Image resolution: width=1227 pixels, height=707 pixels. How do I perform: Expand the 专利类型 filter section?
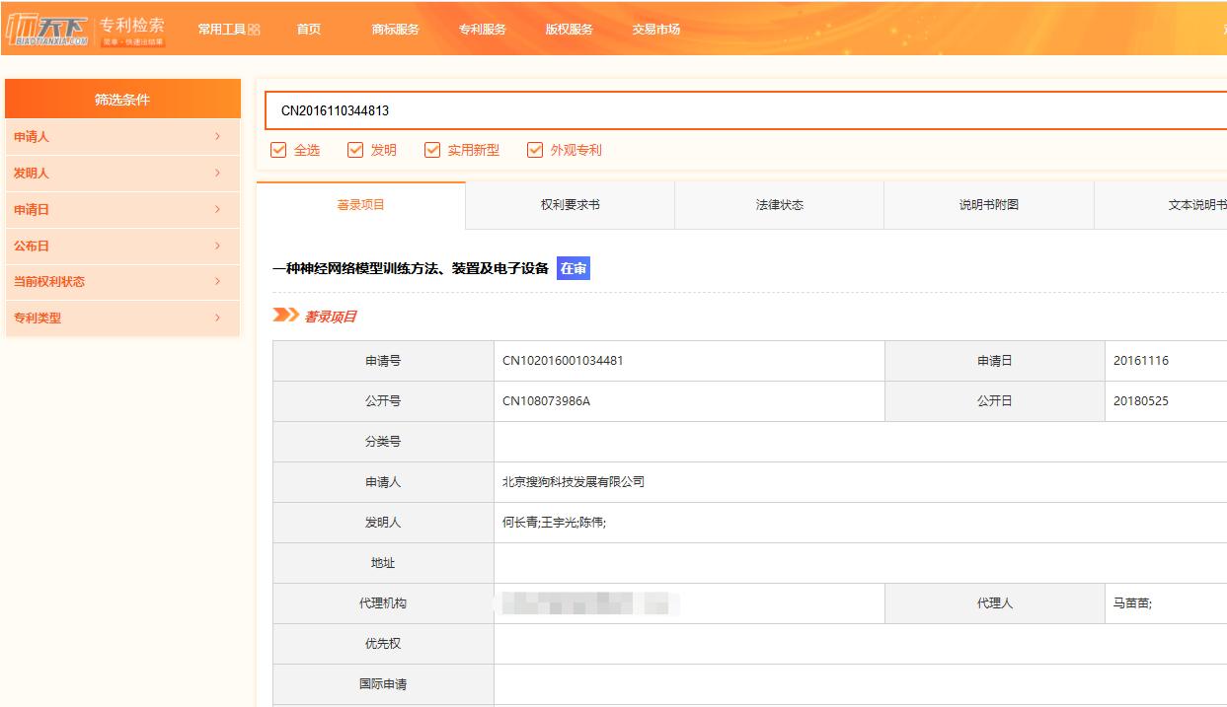pos(122,318)
